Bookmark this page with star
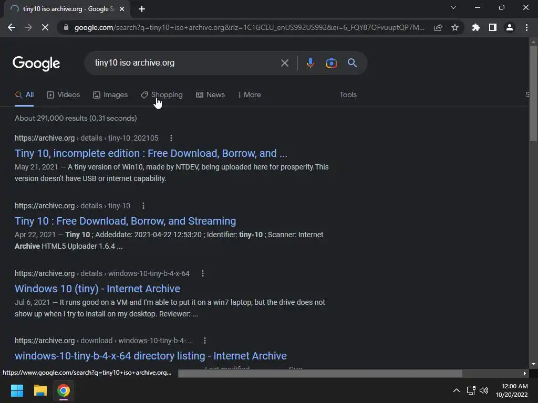The image size is (538, 403). [455, 27]
